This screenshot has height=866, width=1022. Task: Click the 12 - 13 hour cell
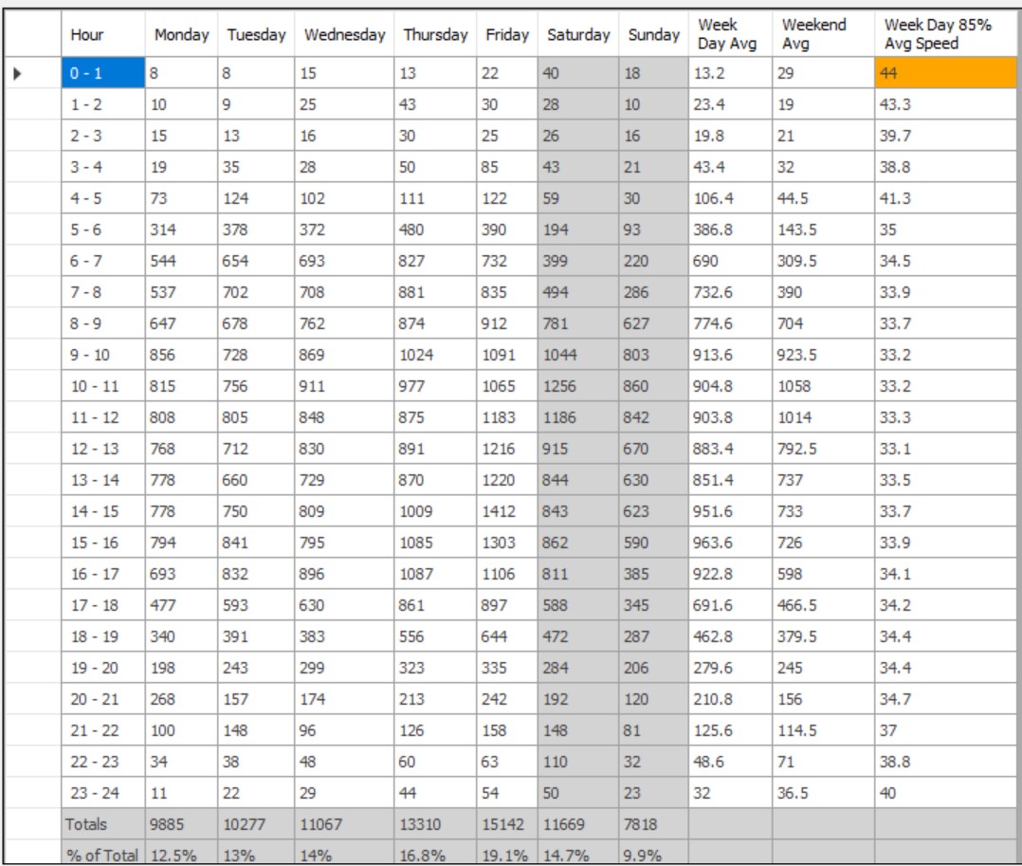point(103,449)
